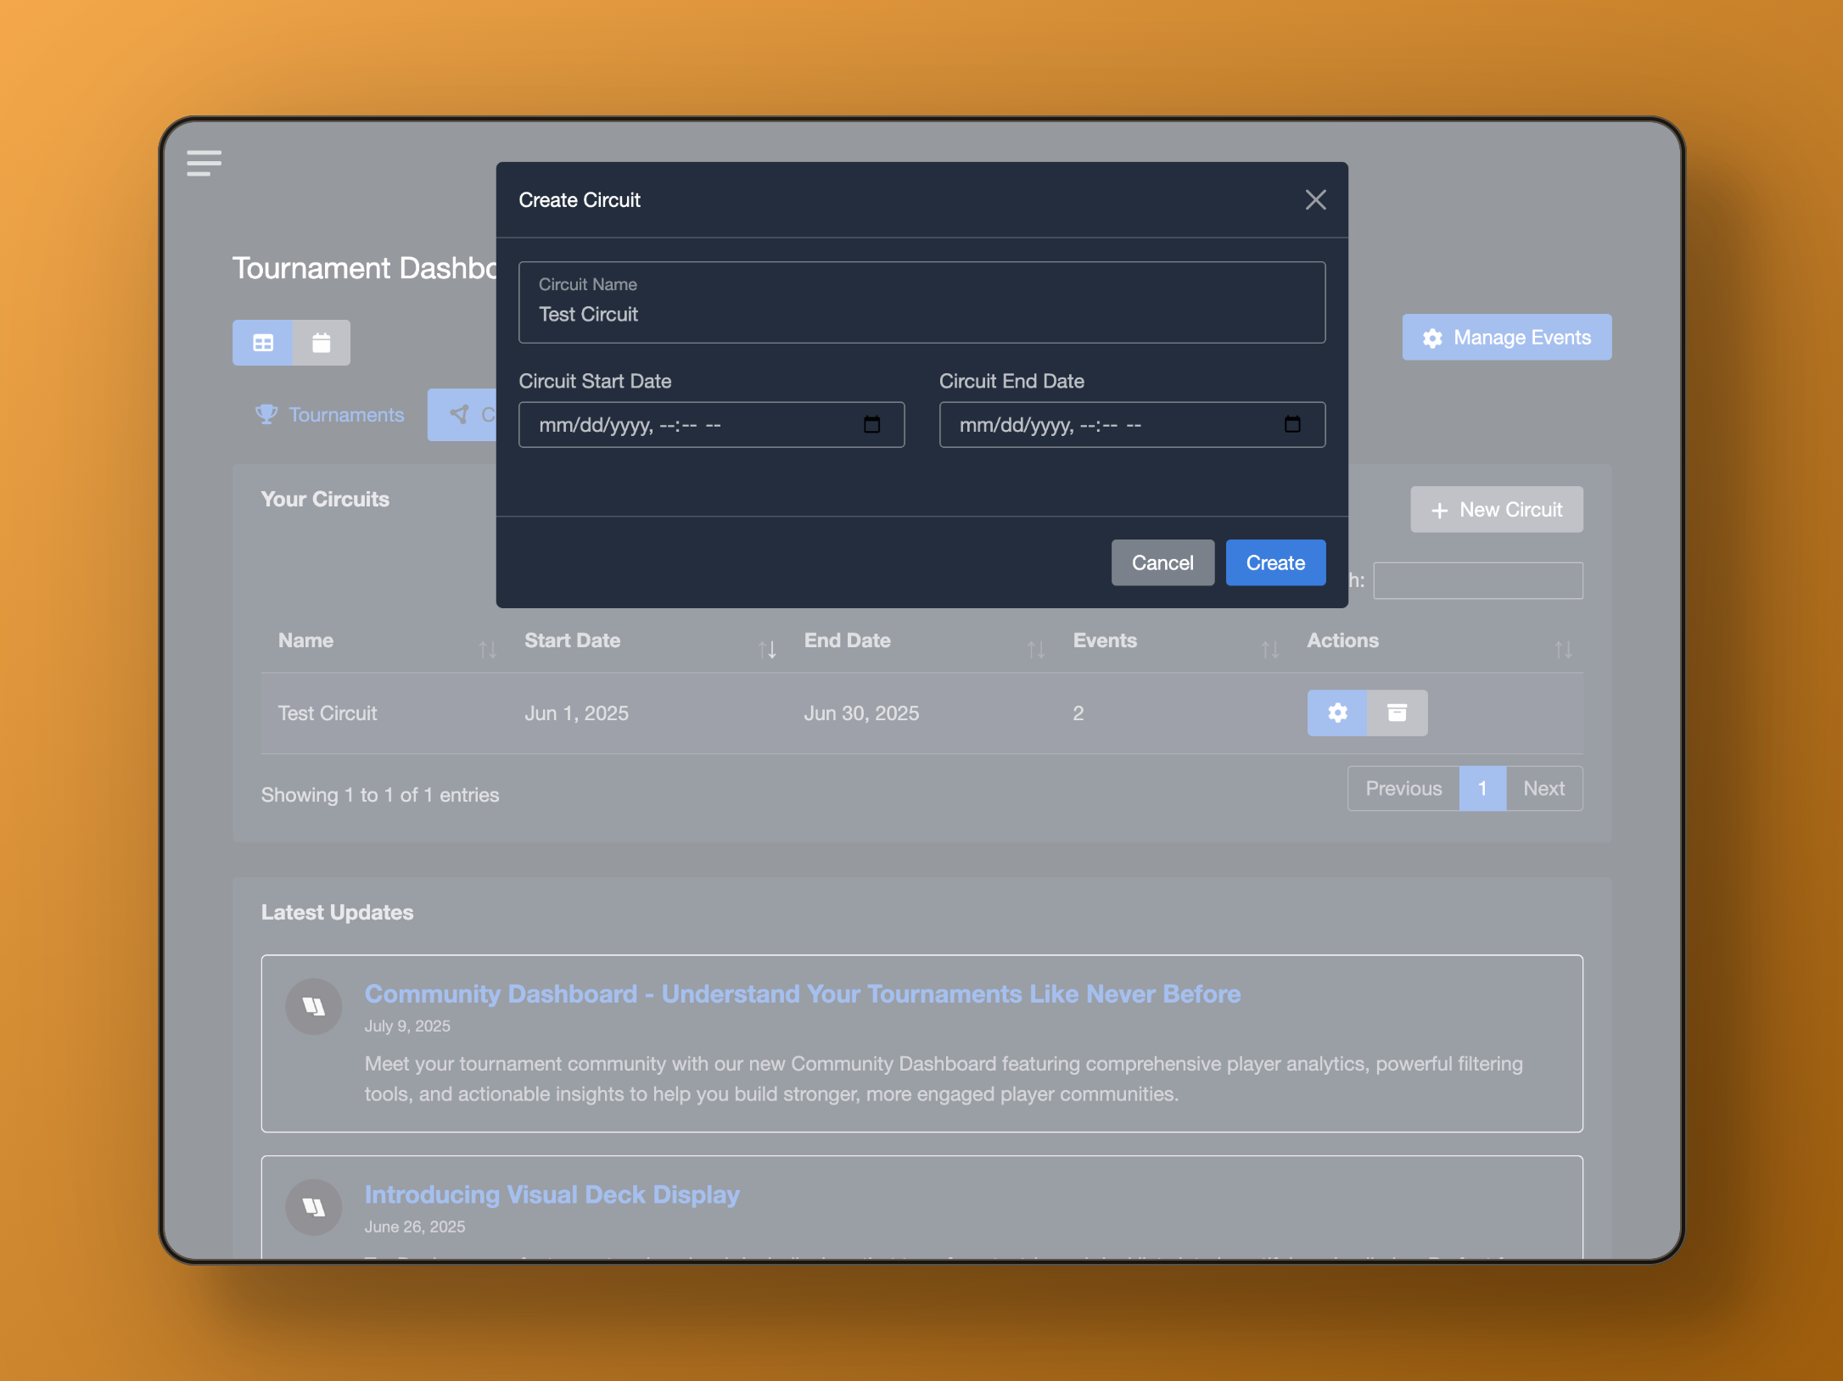The width and height of the screenshot is (1843, 1381).
Task: Open Circuit Start Date calendar picker
Action: (x=871, y=424)
